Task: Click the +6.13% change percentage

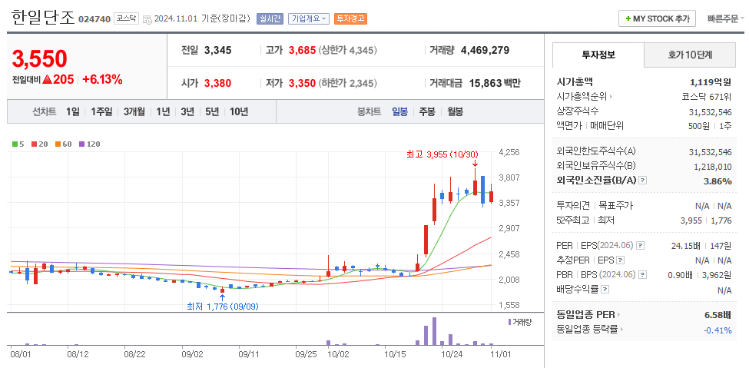Action: coord(102,80)
